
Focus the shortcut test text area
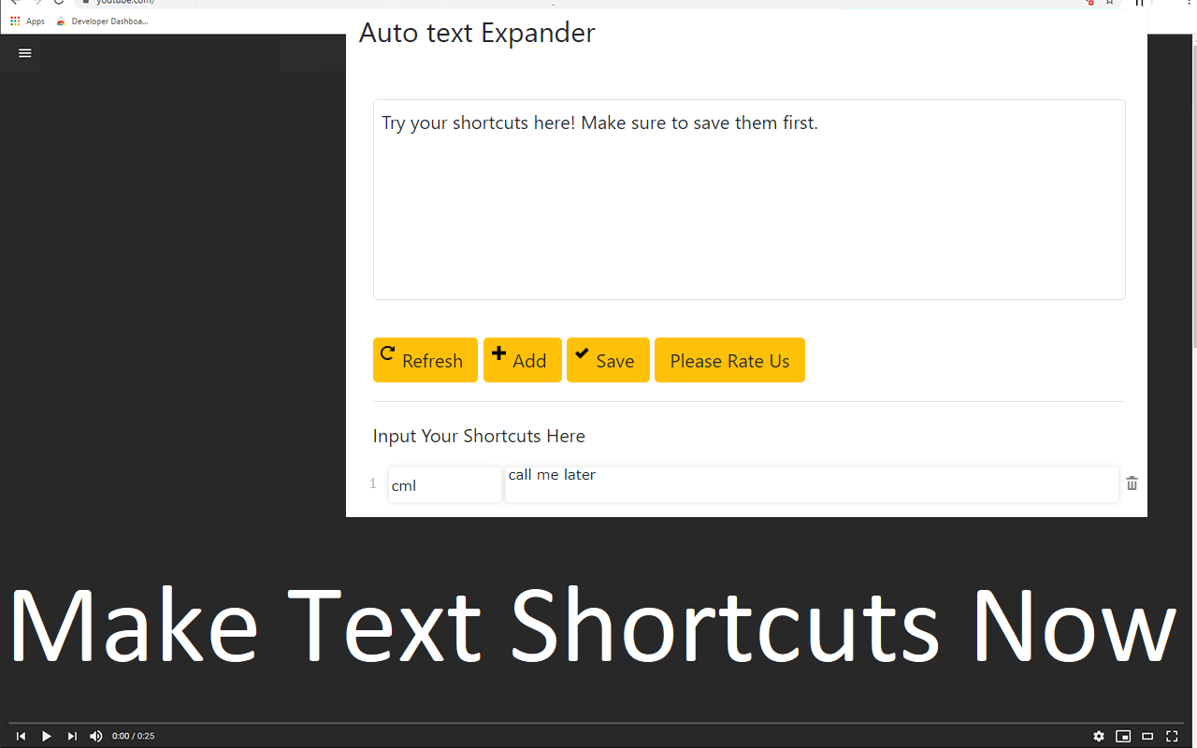(x=749, y=199)
